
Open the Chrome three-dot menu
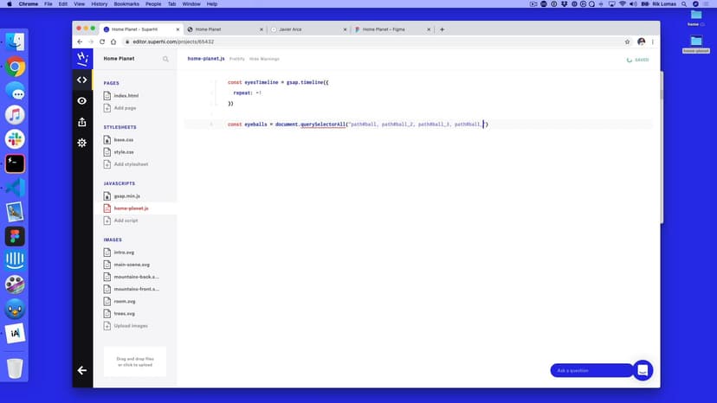click(x=654, y=42)
